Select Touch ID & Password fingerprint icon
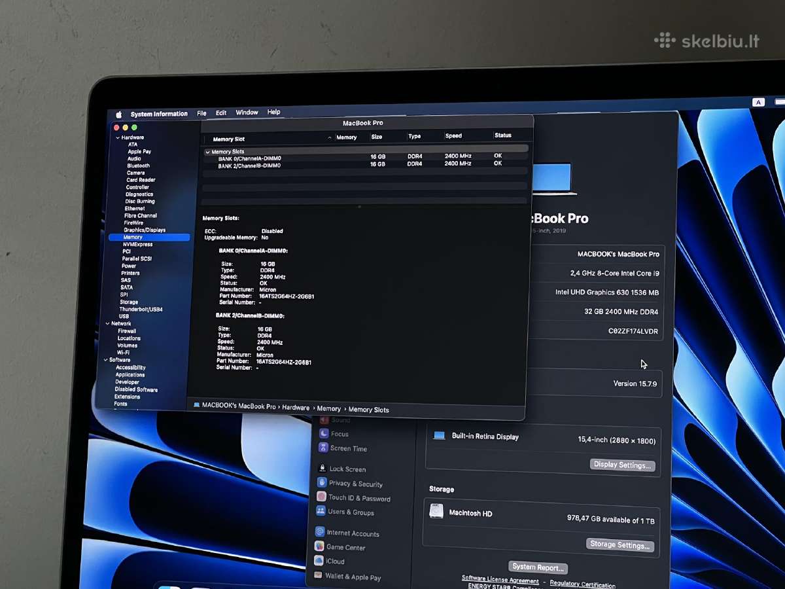This screenshot has height=589, width=785. (321, 497)
